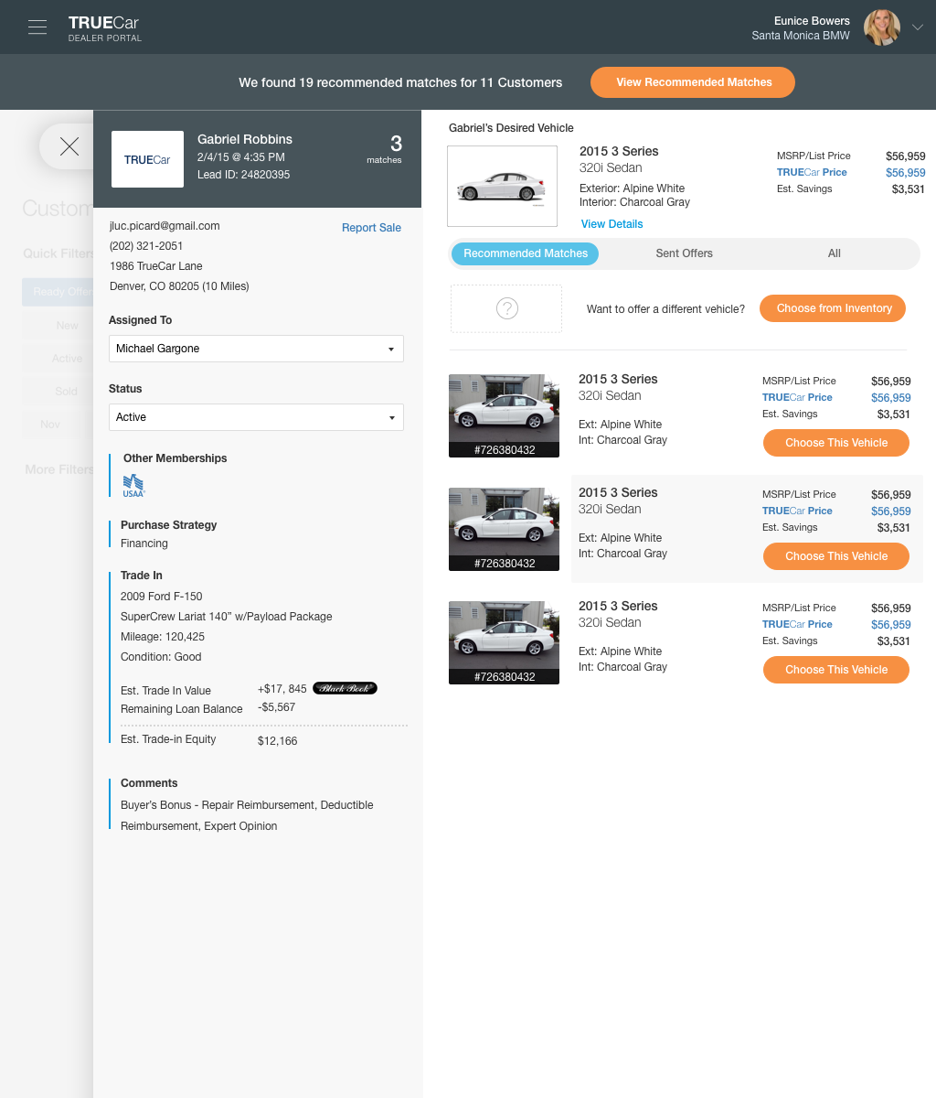Click the Report Sale link
Screen dimensions: 936x1098
[371, 228]
